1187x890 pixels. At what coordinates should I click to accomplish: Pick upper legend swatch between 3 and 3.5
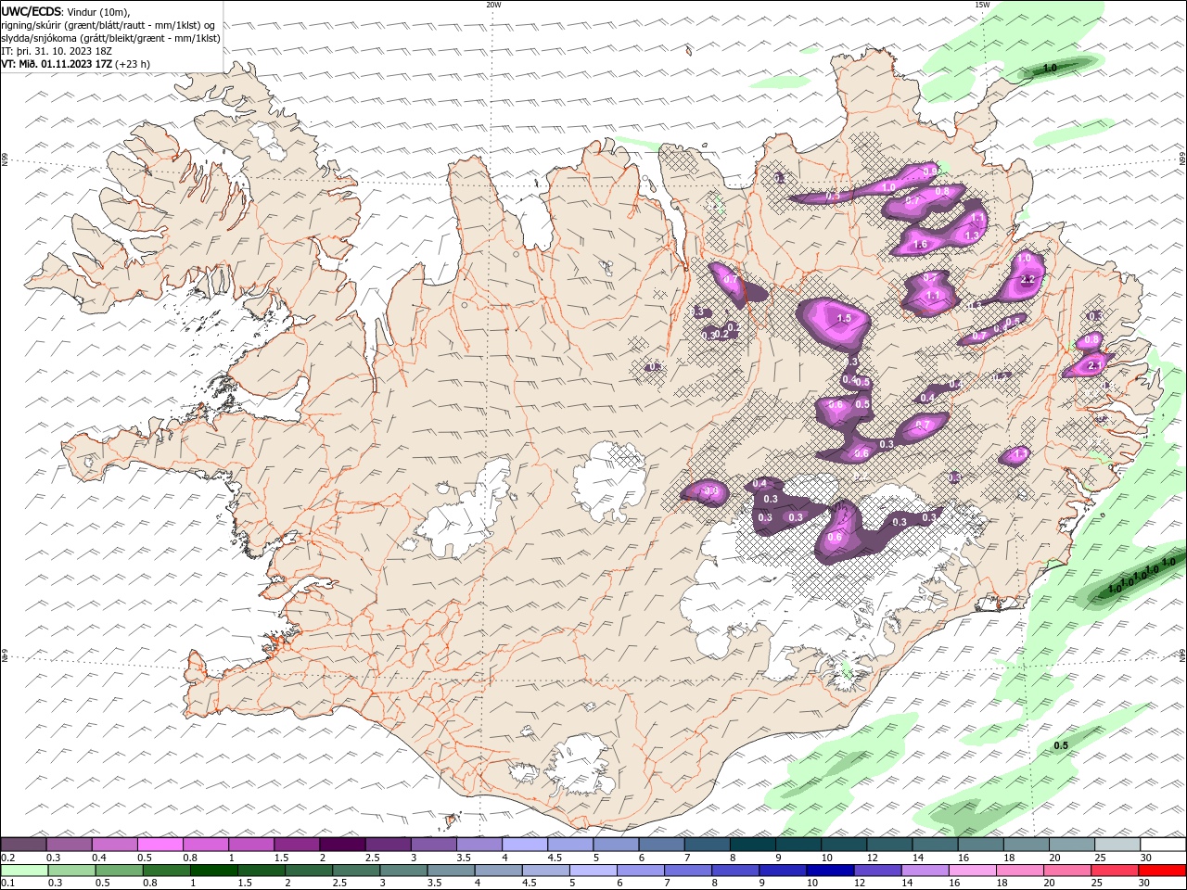(x=434, y=845)
